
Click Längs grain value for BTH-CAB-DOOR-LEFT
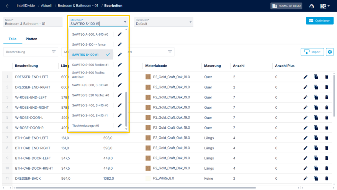[209, 158]
